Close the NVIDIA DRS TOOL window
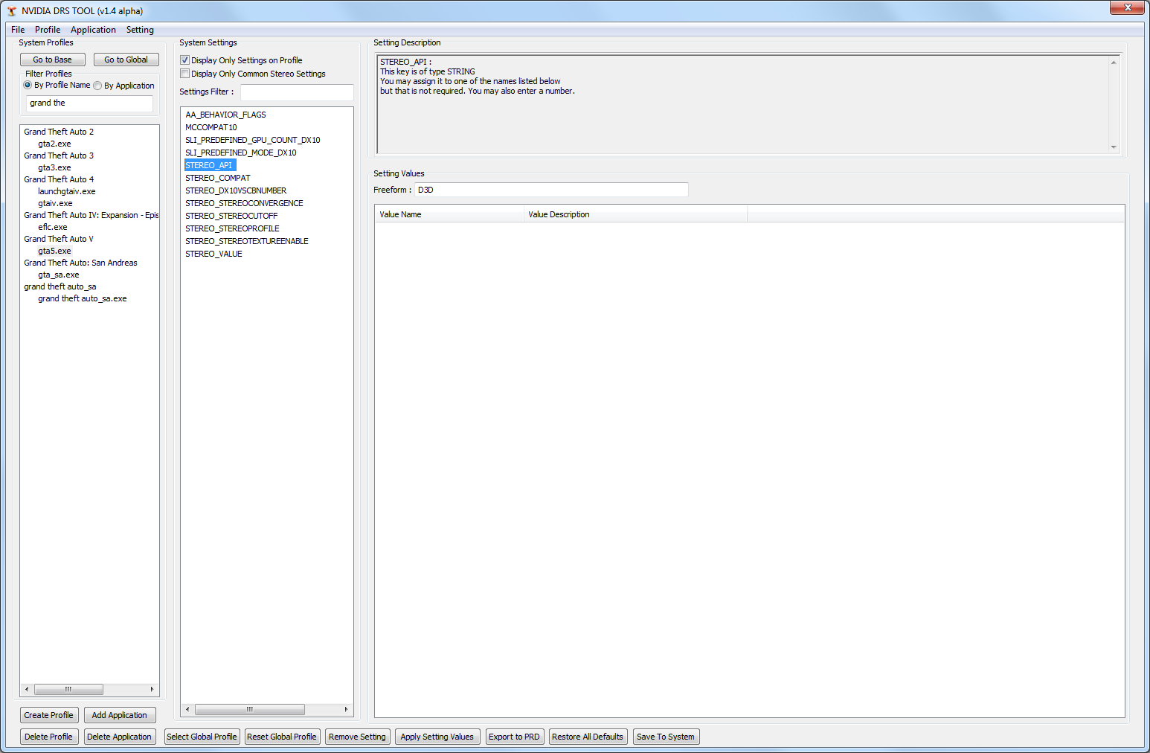The image size is (1150, 753). (x=1128, y=7)
